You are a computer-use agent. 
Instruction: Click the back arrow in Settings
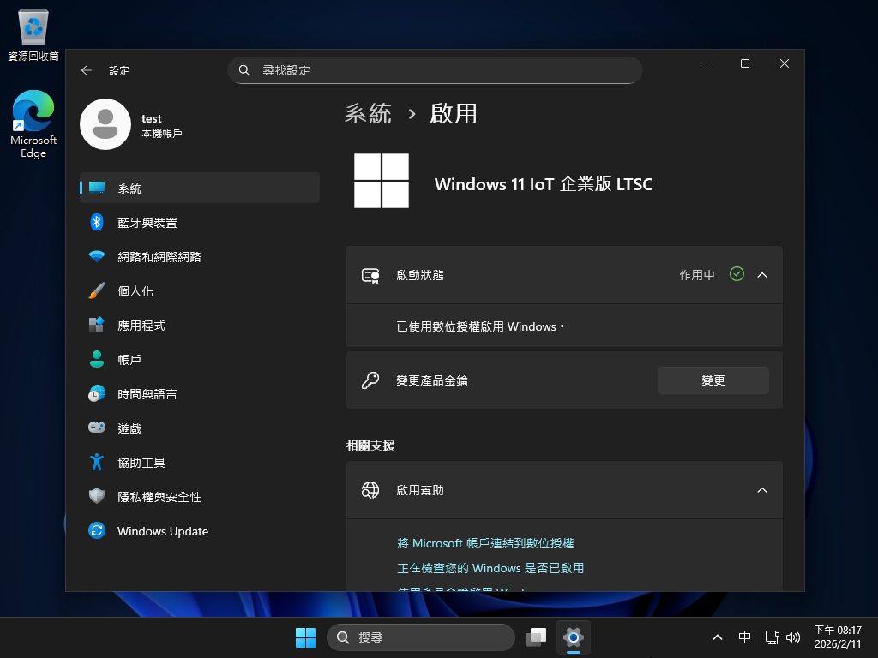[86, 70]
